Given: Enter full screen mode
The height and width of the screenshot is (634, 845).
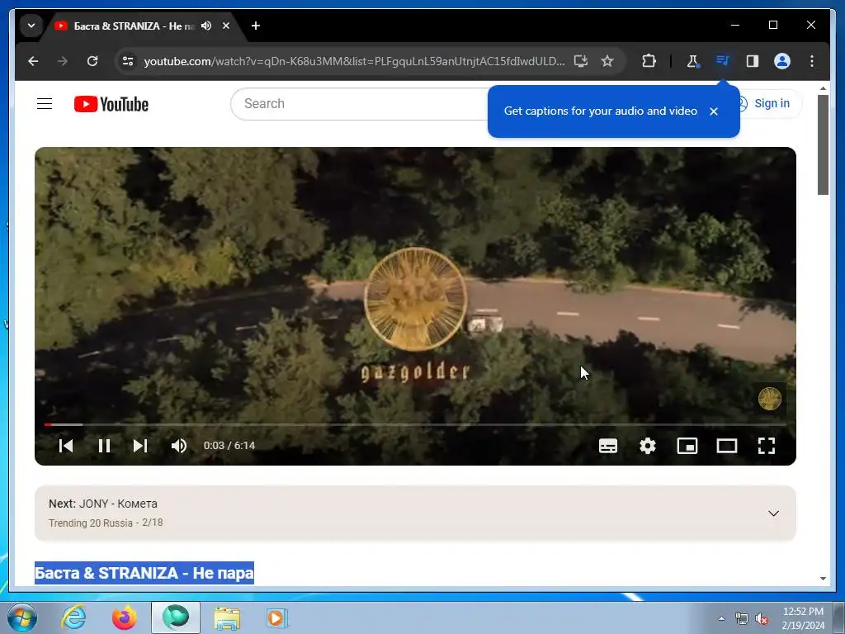Looking at the screenshot, I should pyautogui.click(x=767, y=446).
